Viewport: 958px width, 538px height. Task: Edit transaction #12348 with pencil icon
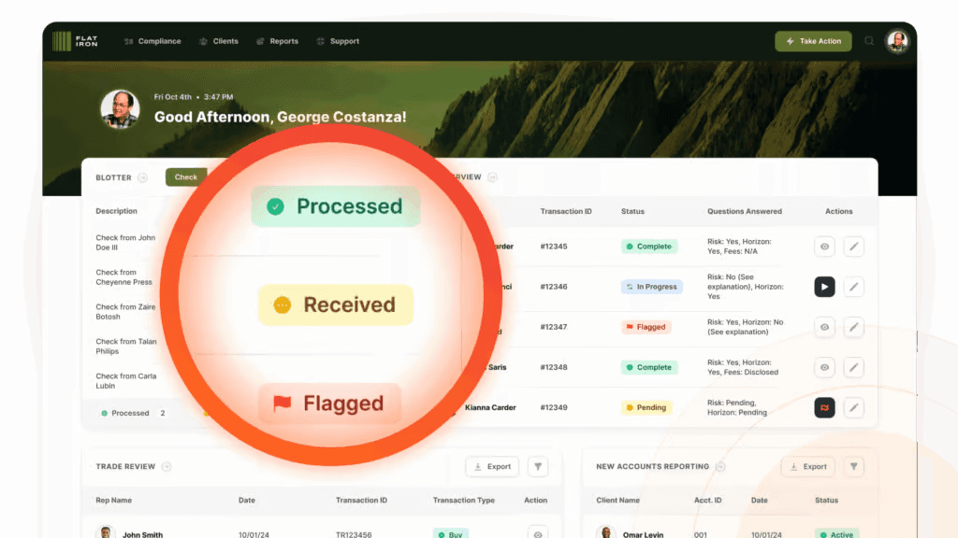coord(853,367)
